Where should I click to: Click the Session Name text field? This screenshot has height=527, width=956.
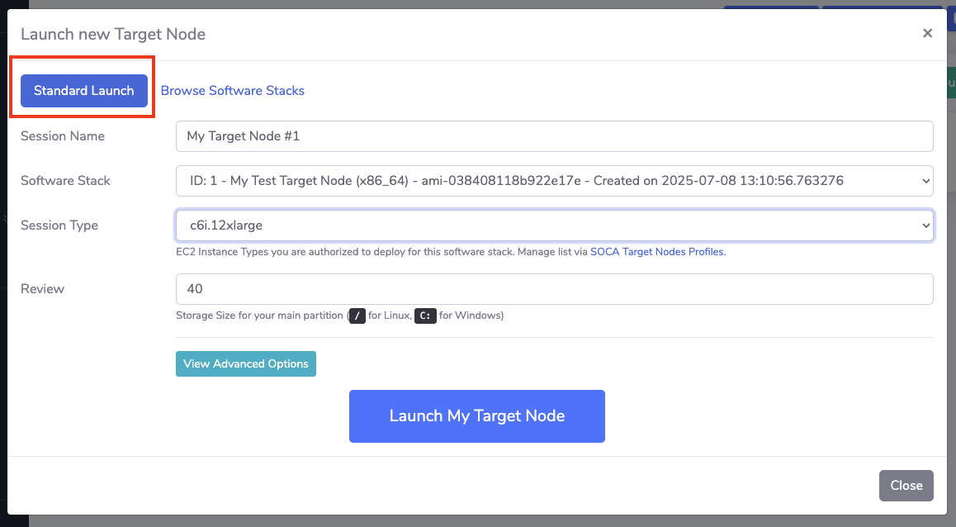click(x=554, y=136)
